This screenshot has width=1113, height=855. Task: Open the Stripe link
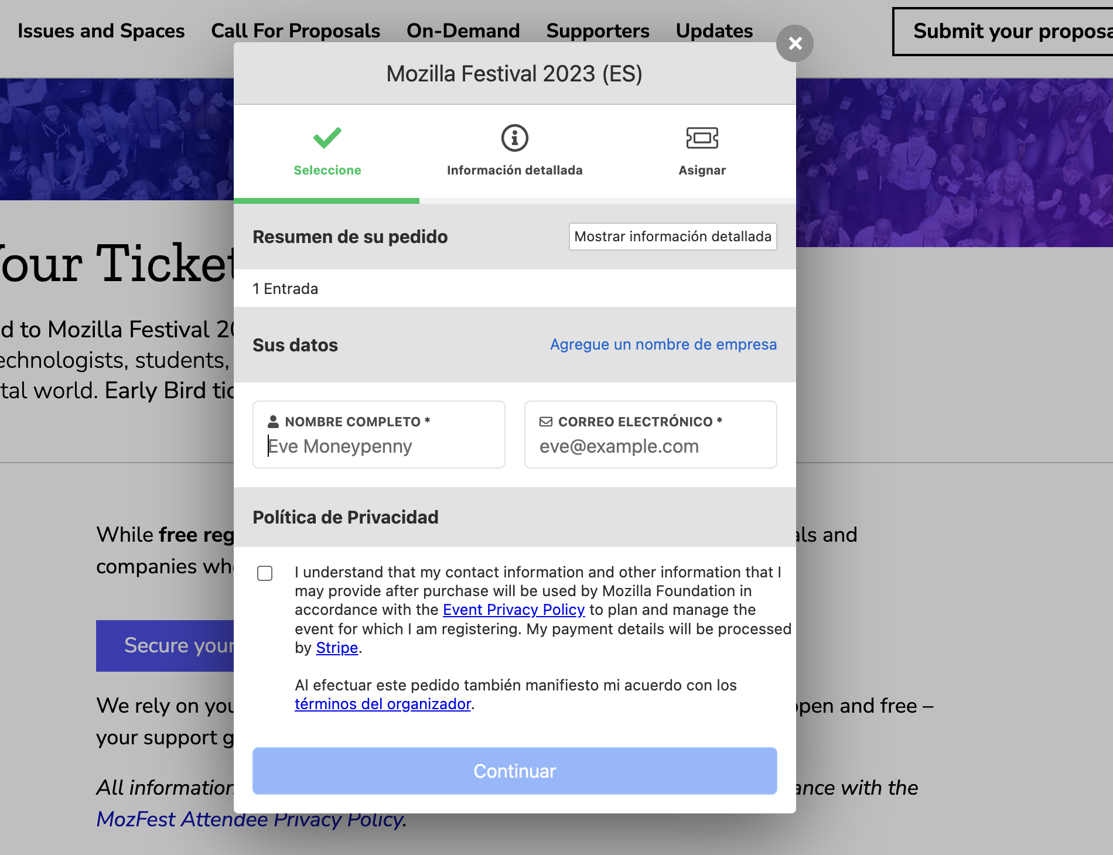[x=336, y=648]
